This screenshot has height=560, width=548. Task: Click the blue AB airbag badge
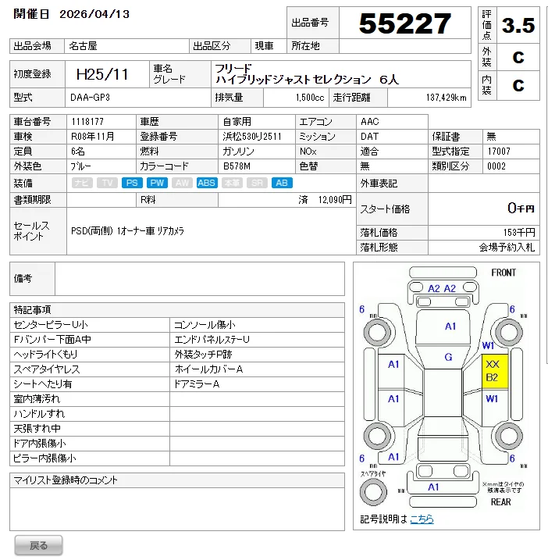click(282, 183)
